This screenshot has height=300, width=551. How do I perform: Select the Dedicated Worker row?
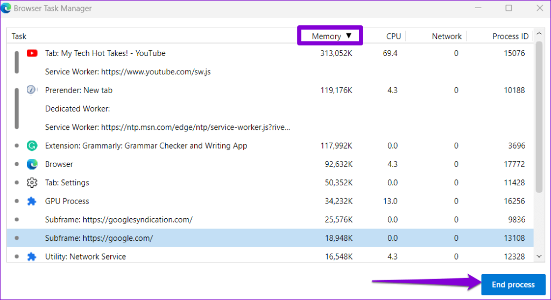pyautogui.click(x=270, y=109)
